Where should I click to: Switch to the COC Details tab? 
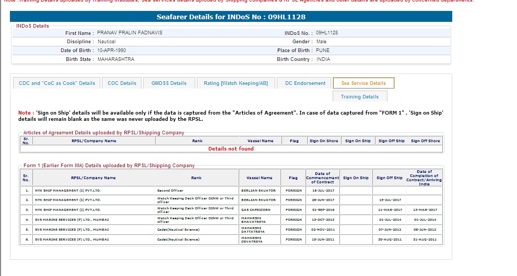point(122,83)
